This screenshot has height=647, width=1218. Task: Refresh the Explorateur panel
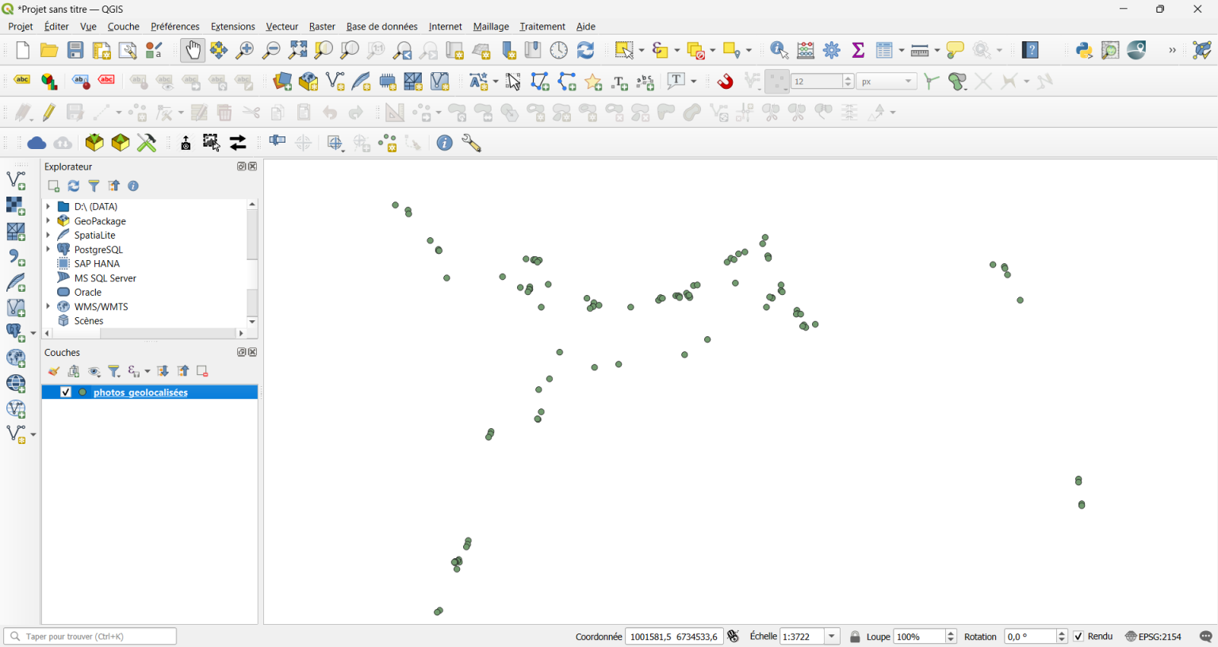[74, 186]
